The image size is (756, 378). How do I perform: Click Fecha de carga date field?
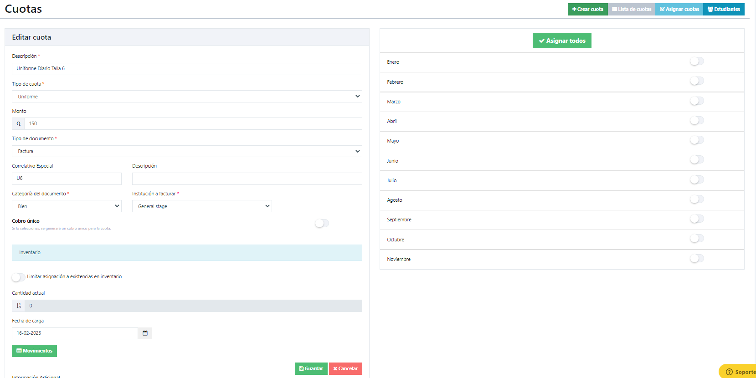click(75, 333)
